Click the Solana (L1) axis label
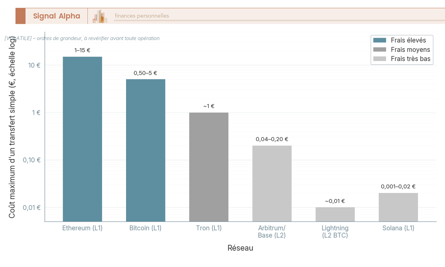Viewport: 445px width, 267px height. click(x=398, y=228)
